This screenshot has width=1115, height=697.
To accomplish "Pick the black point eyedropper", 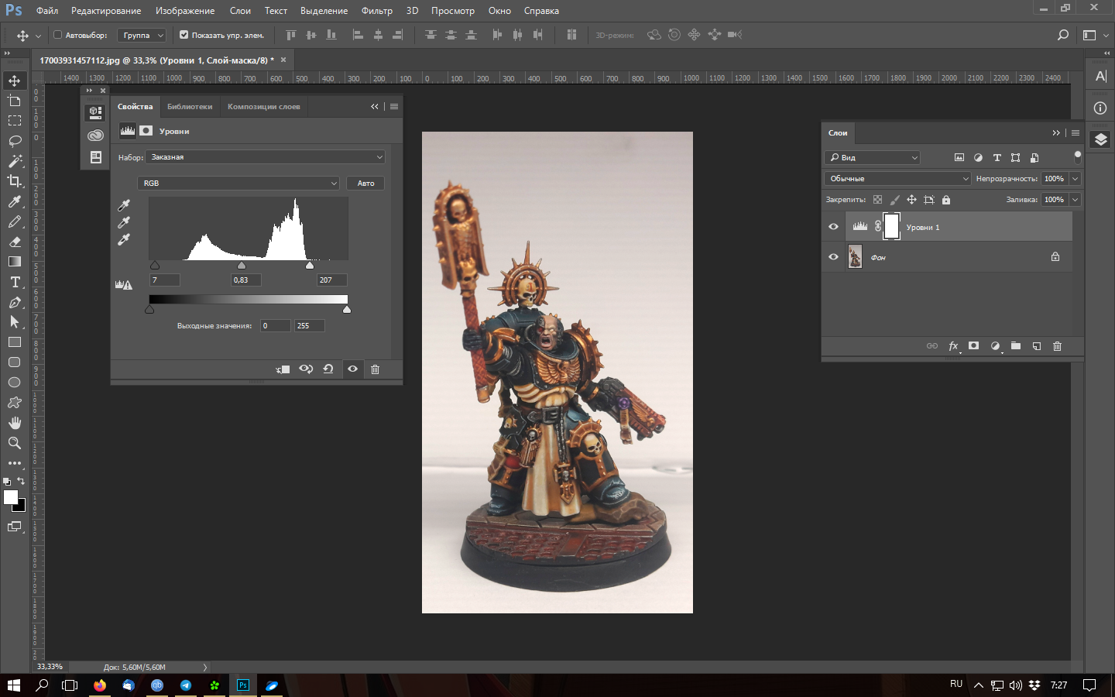I will [124, 205].
